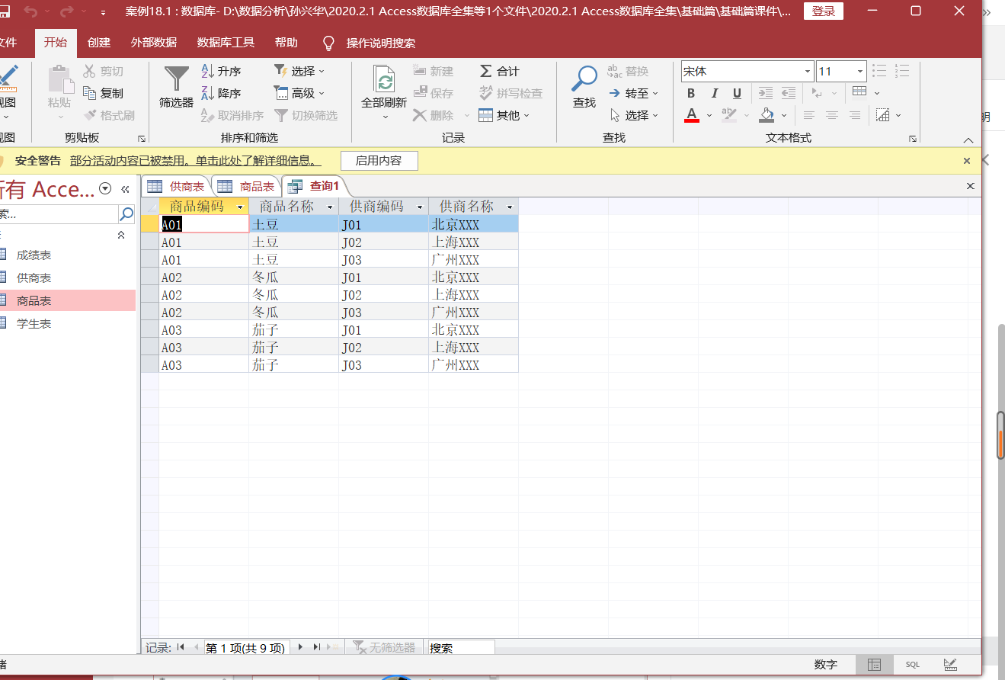
Task: Open the security warning details link
Action: 196,161
